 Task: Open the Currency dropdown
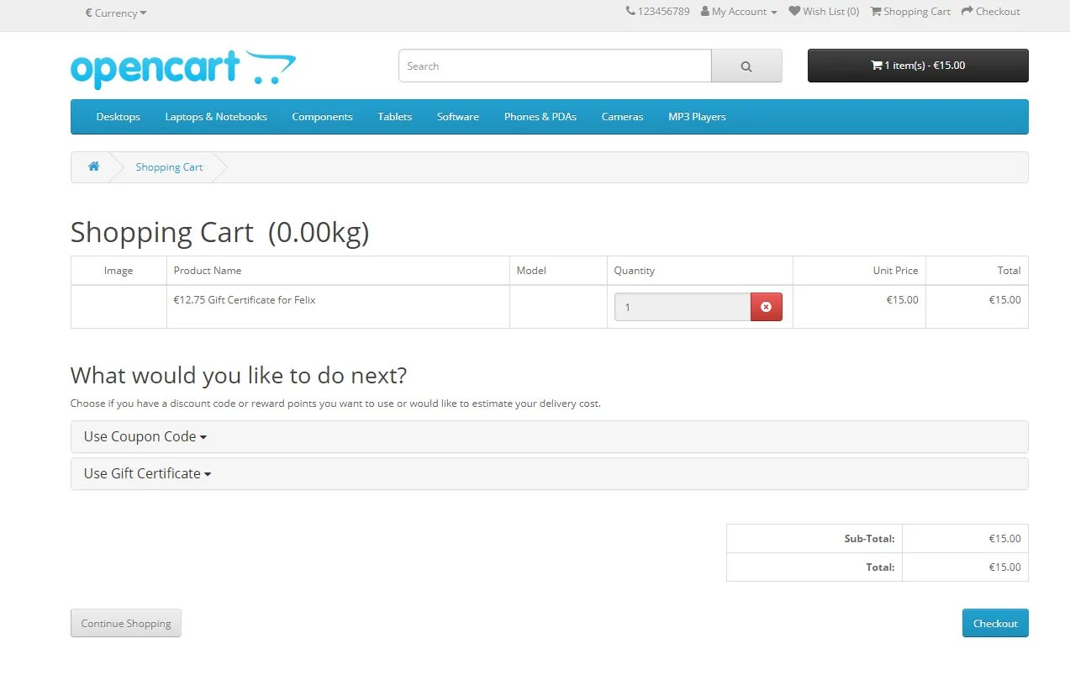pos(116,13)
